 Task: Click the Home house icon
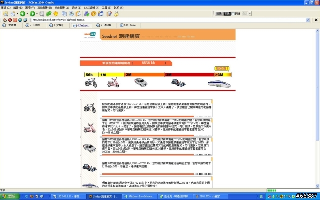click(x=5, y=20)
